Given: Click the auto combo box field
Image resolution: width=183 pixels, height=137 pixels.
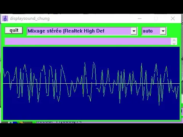Looking at the screenshot, I should 154,31.
